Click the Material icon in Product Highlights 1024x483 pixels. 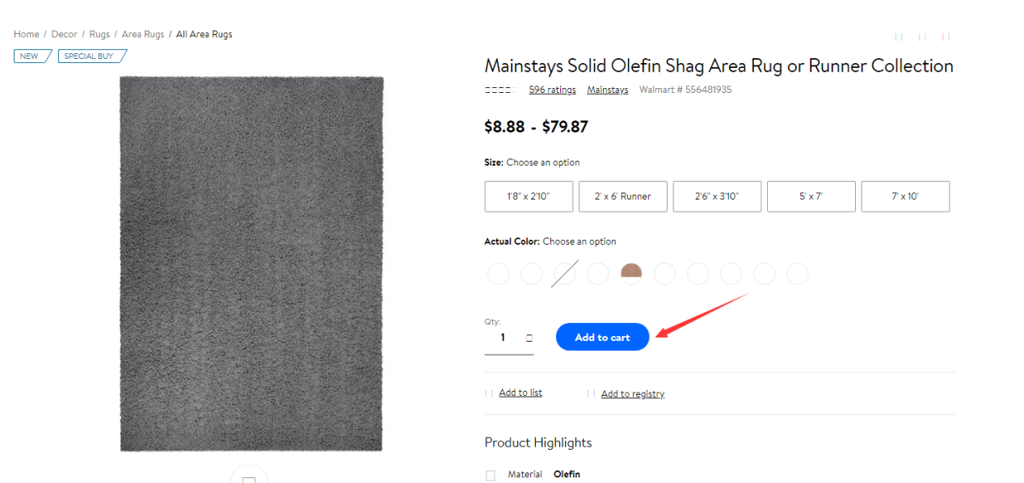pyautogui.click(x=491, y=475)
